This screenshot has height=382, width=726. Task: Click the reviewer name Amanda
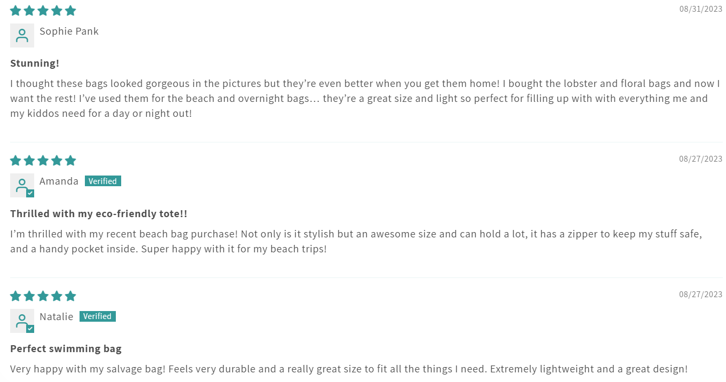pos(59,181)
